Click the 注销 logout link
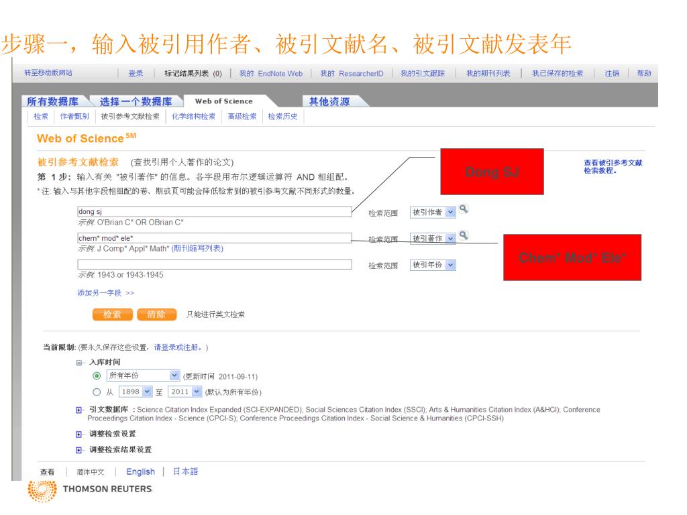This screenshot has height=515, width=687. (x=612, y=74)
